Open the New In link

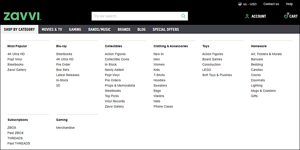pos(158,54)
